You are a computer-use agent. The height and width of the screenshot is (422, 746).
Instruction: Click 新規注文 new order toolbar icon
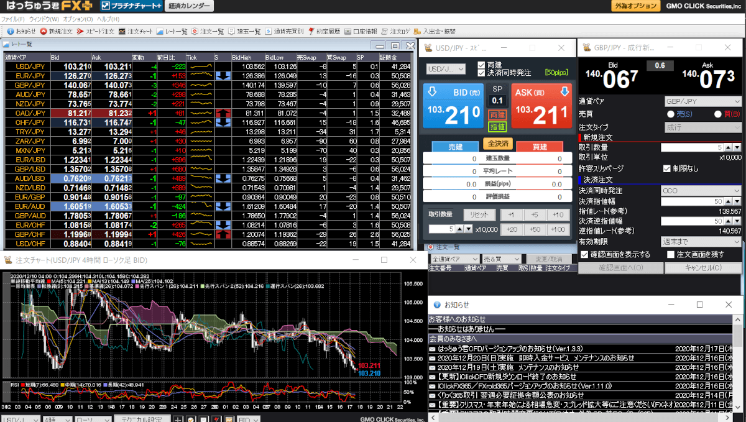click(x=55, y=31)
